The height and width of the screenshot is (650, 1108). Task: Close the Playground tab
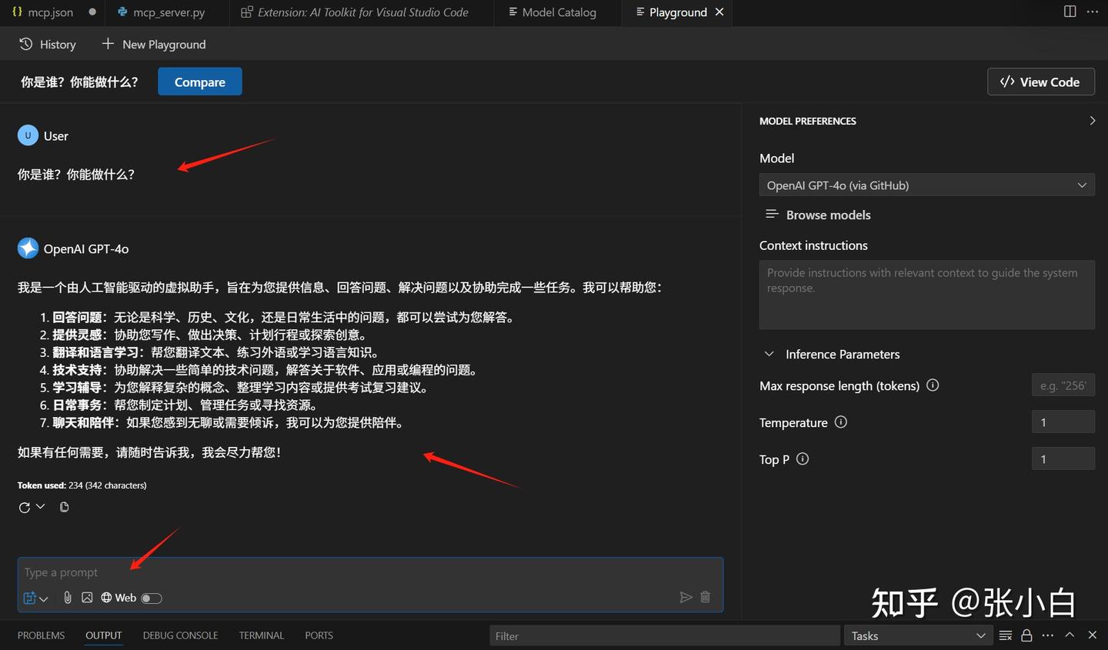pos(719,12)
